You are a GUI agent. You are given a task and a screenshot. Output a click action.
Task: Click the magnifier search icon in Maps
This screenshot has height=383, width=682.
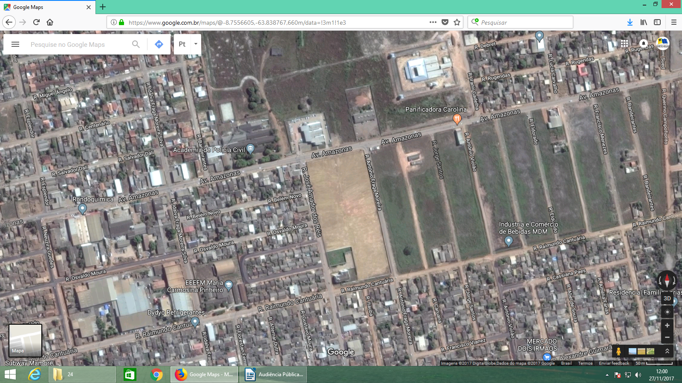click(136, 44)
